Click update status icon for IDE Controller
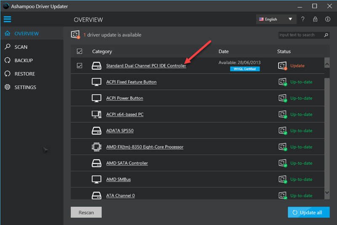This screenshot has height=225, width=337. tap(282, 66)
